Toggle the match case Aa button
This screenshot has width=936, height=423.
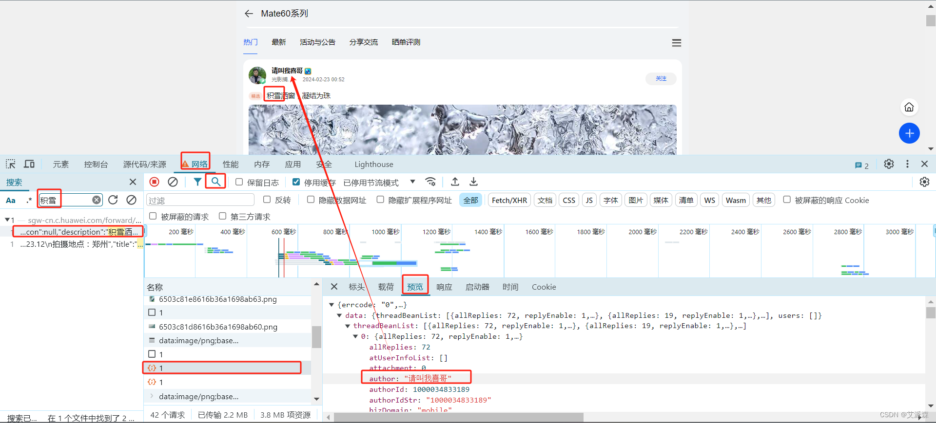pyautogui.click(x=11, y=200)
